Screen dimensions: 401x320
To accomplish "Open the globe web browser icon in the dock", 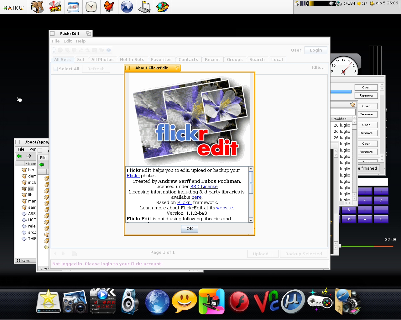I will click(157, 302).
